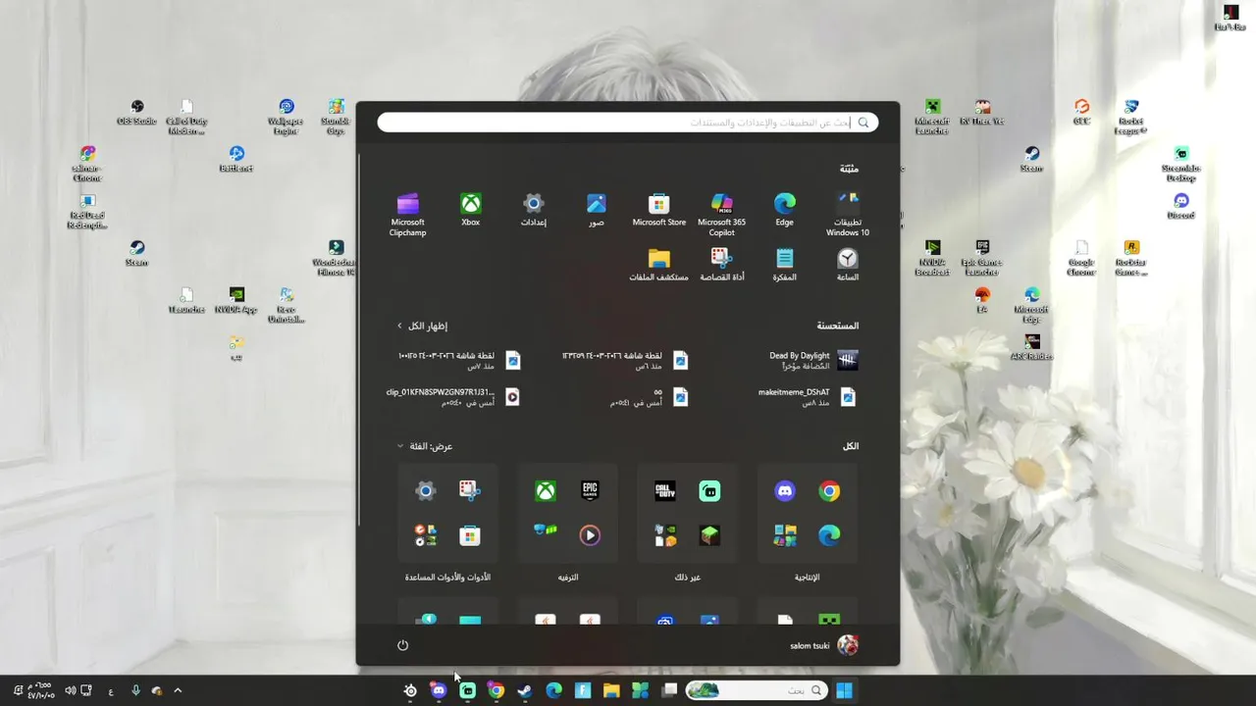Open pinned File Explorer (مستكشف الملفات)
The image size is (1256, 706).
point(658,265)
